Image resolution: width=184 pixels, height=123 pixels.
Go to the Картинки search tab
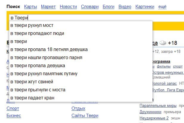[145, 6]
